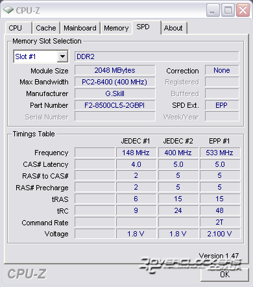This screenshot has height=287, width=253.
Task: Click the CAS# Latency row label
Action: point(45,164)
